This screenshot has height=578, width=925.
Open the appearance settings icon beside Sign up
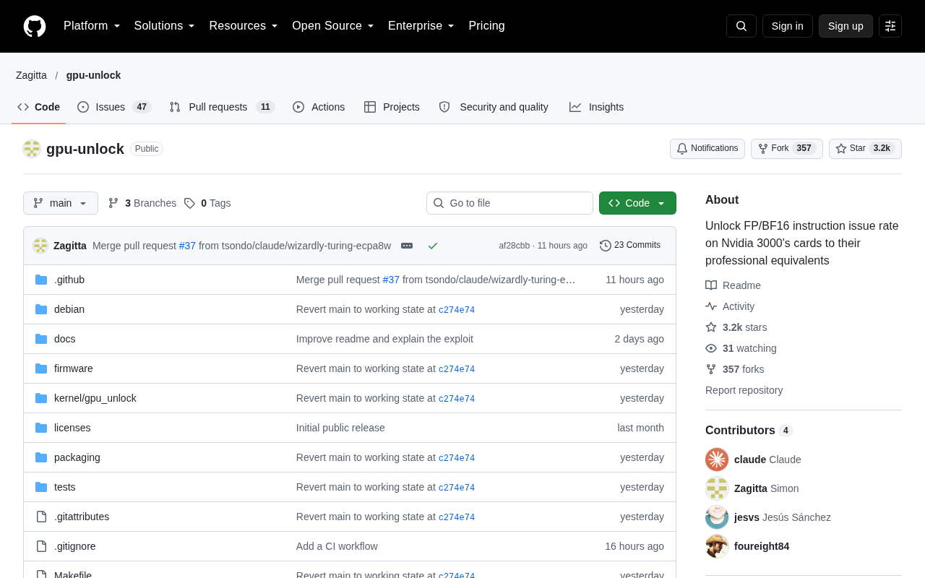click(890, 26)
